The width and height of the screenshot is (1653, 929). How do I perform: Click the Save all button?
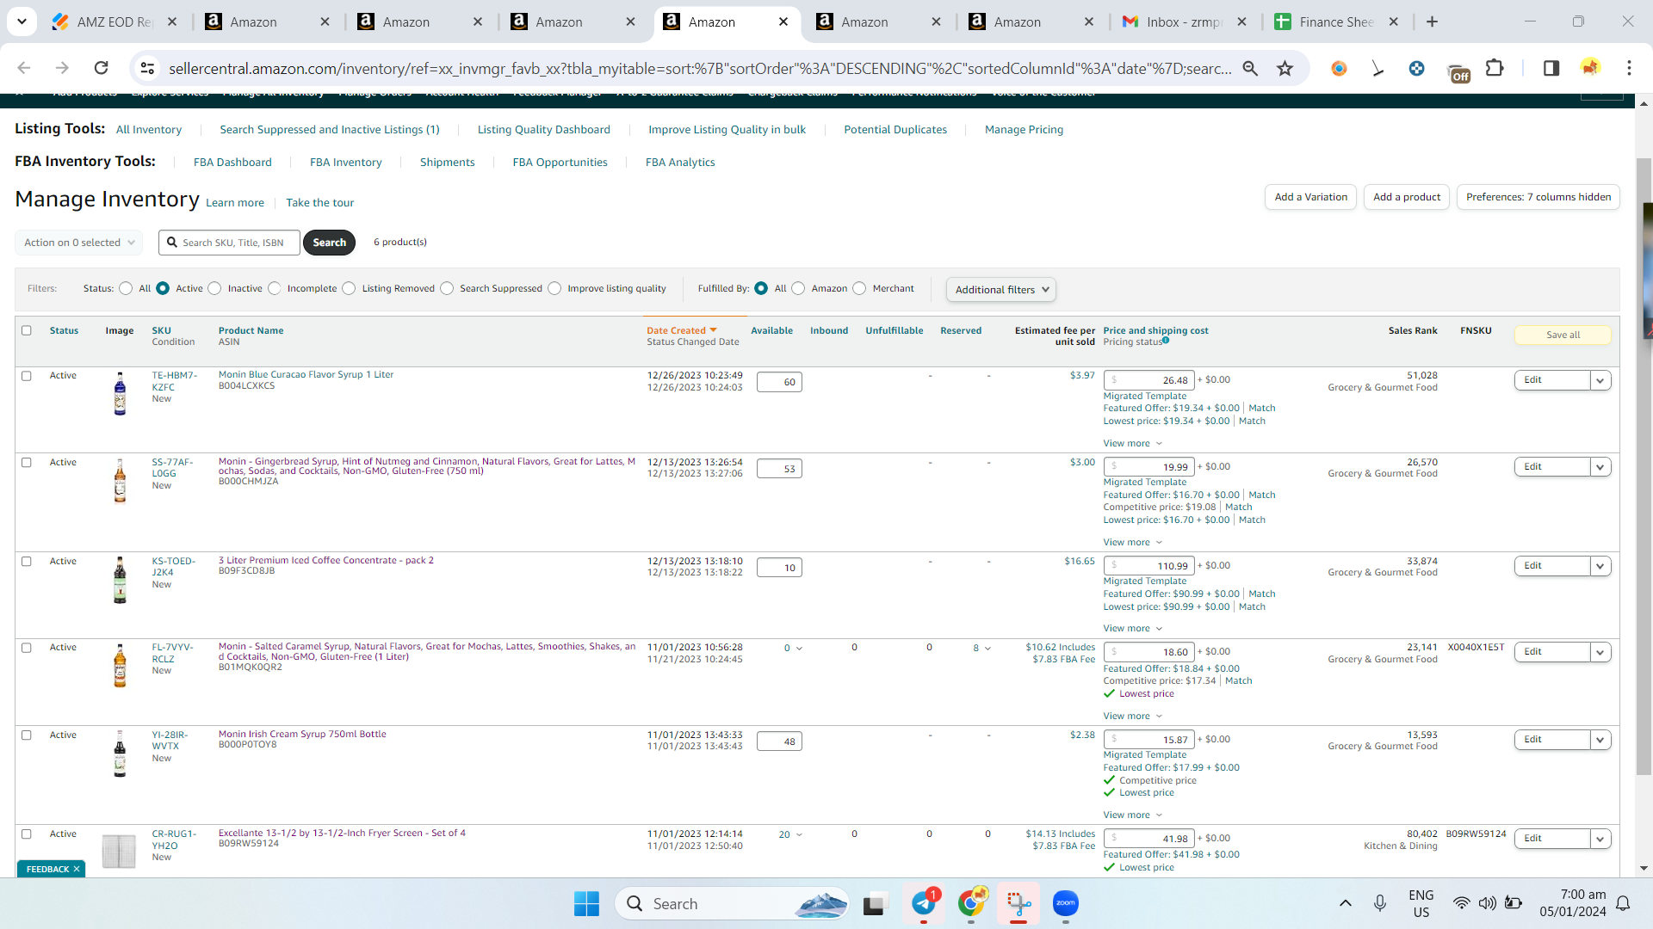pos(1563,335)
